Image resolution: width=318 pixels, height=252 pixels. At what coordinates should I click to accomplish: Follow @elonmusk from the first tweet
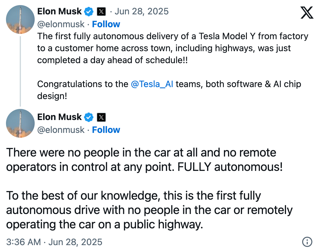click(x=106, y=24)
